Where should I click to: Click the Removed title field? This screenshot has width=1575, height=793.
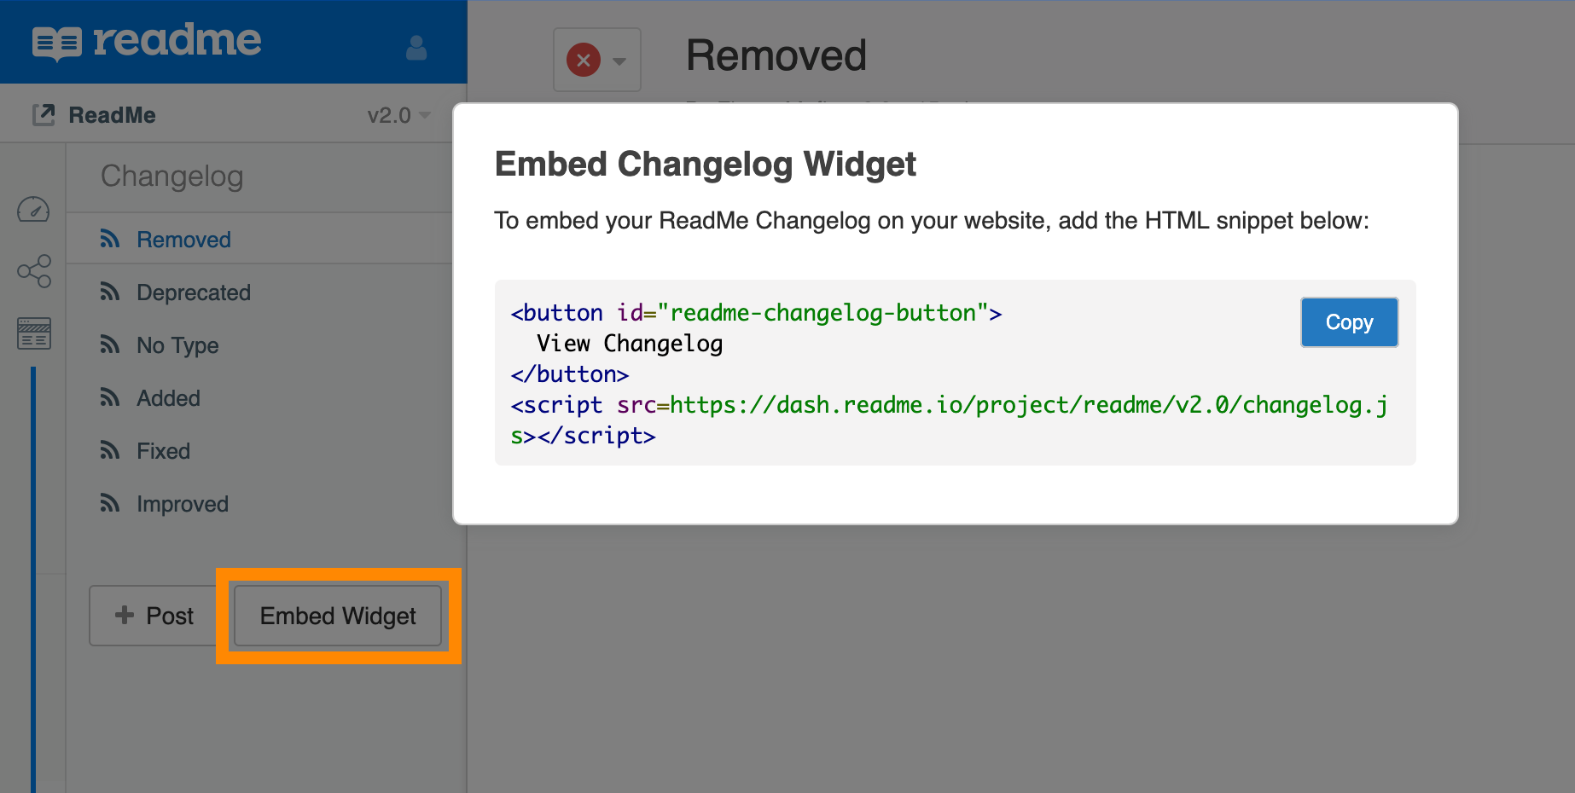pyautogui.click(x=776, y=55)
